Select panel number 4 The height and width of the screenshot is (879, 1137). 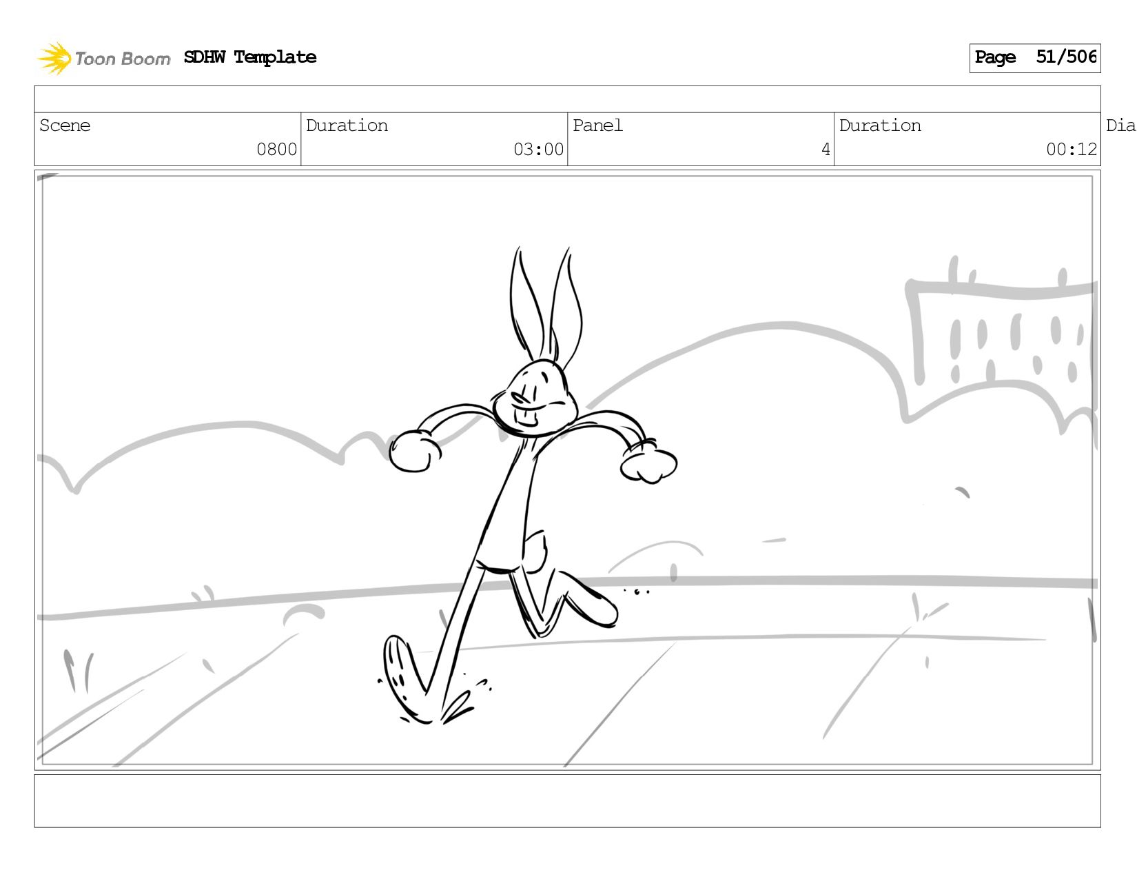tap(826, 150)
